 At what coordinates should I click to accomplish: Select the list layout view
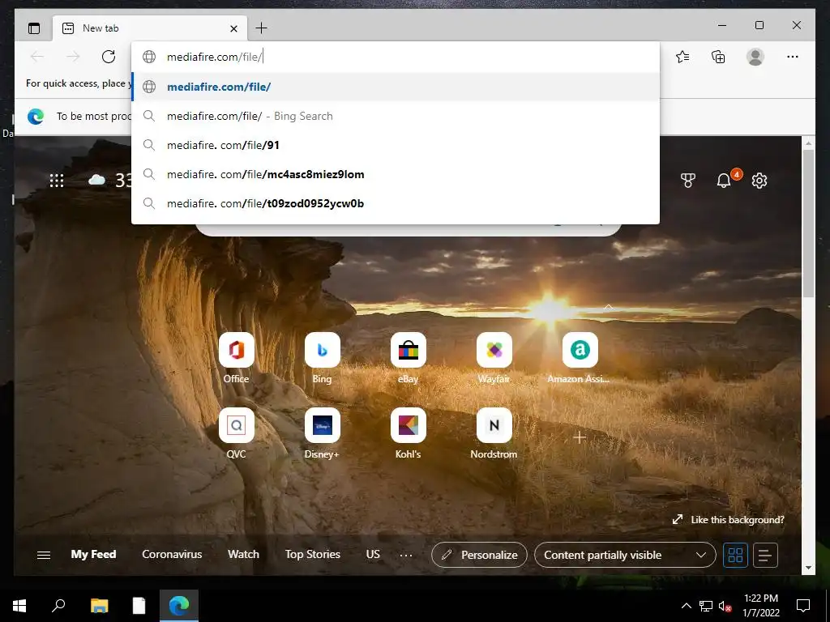click(x=765, y=555)
